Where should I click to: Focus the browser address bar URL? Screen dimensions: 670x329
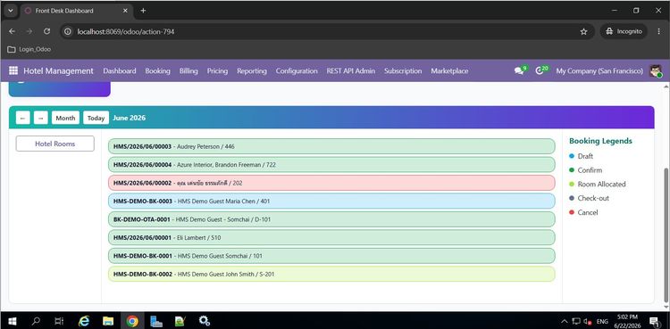coord(126,31)
